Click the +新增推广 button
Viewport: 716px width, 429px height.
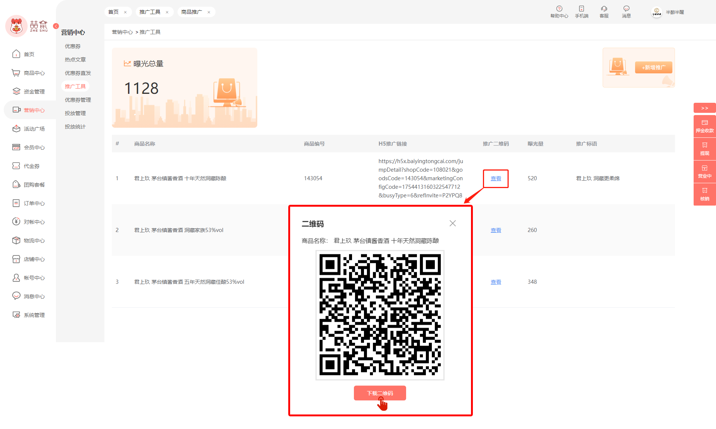pyautogui.click(x=653, y=67)
